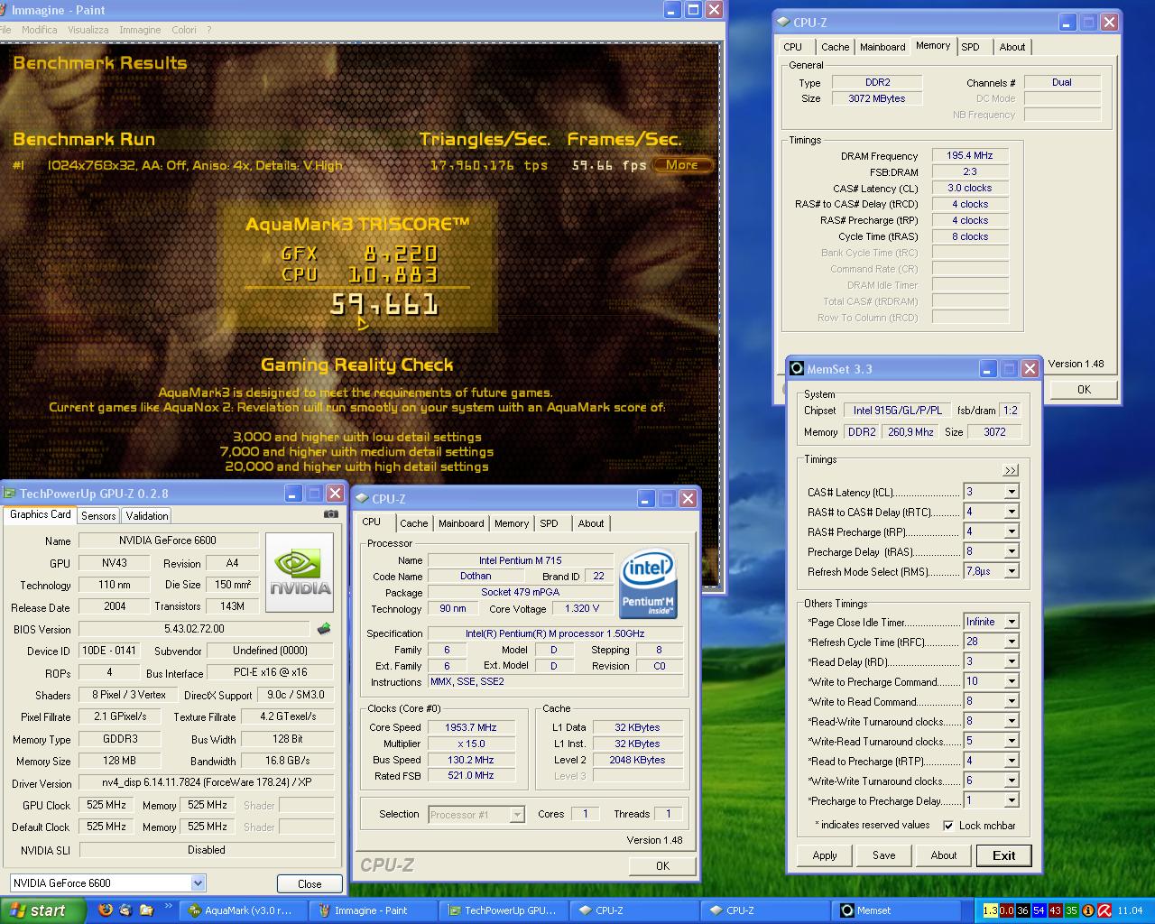Open the RAS# to CAS# Delay dropdown in MemSet
Screen dimensions: 1155x924
tap(1012, 513)
